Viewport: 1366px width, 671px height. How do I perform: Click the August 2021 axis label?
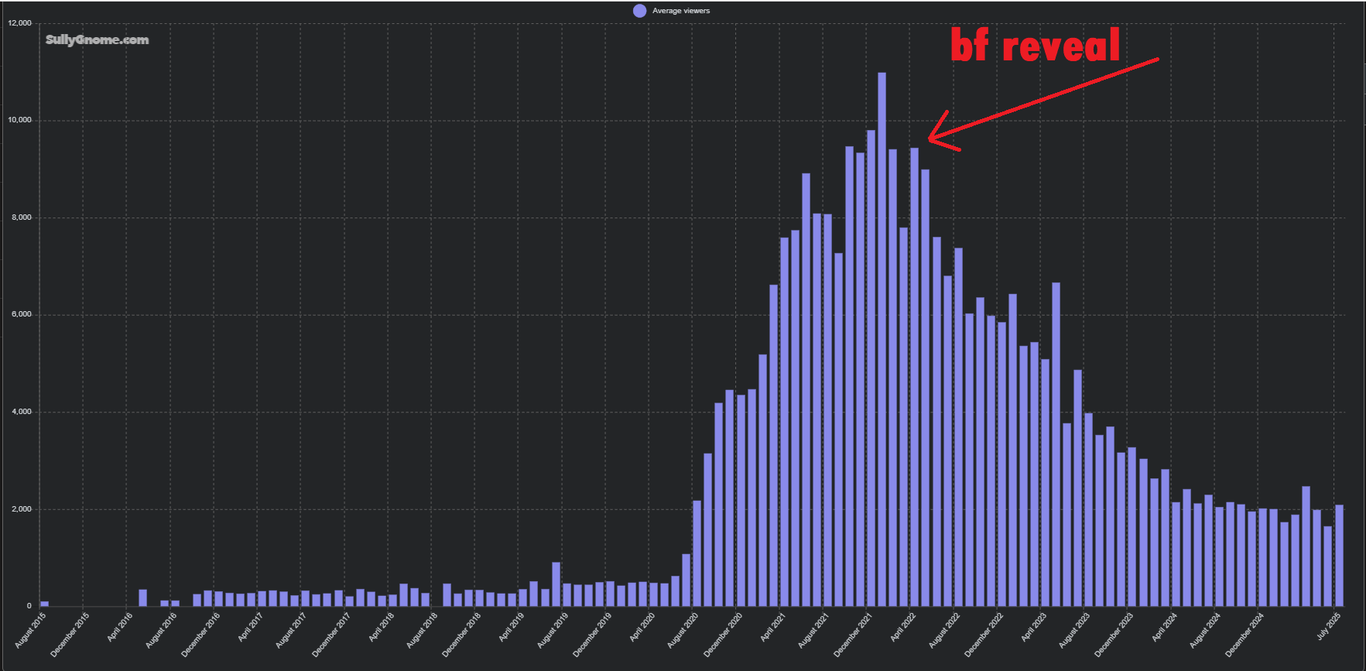pyautogui.click(x=813, y=629)
